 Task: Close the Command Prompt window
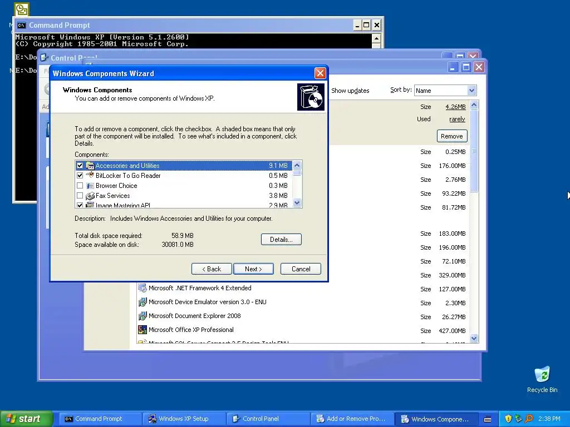[x=377, y=26]
